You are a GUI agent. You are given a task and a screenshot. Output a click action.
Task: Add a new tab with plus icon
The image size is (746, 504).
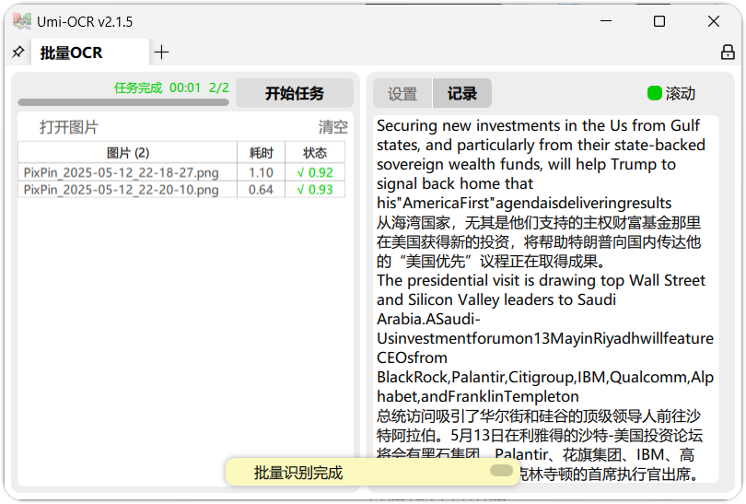[162, 52]
